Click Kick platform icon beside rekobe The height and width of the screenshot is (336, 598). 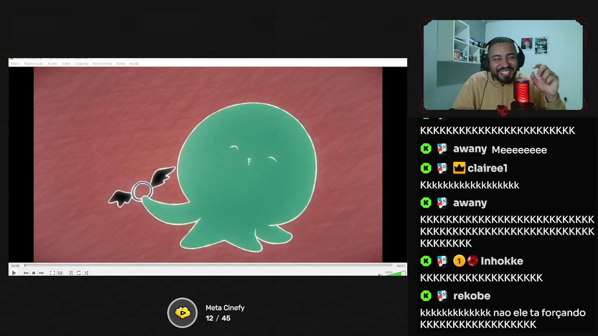coord(426,295)
